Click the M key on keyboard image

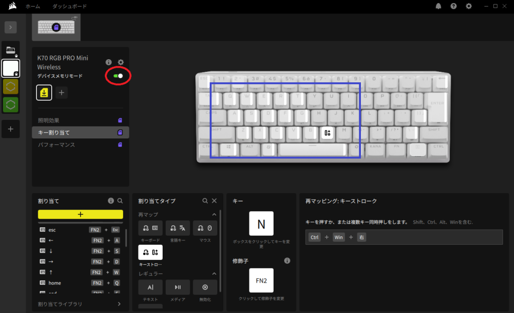pyautogui.click(x=344, y=133)
